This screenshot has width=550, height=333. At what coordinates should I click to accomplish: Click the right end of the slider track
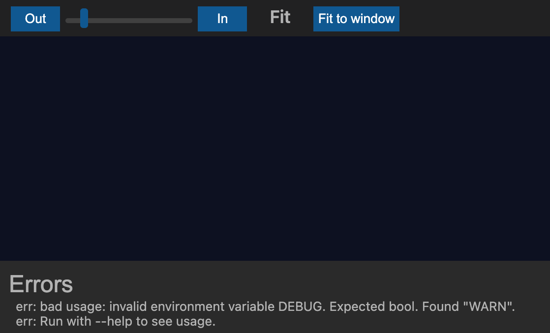pyautogui.click(x=189, y=21)
